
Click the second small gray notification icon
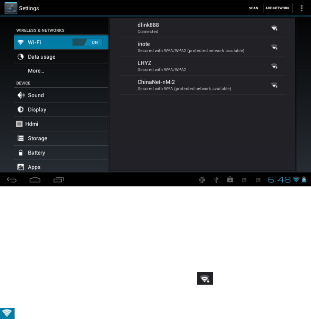(x=258, y=180)
